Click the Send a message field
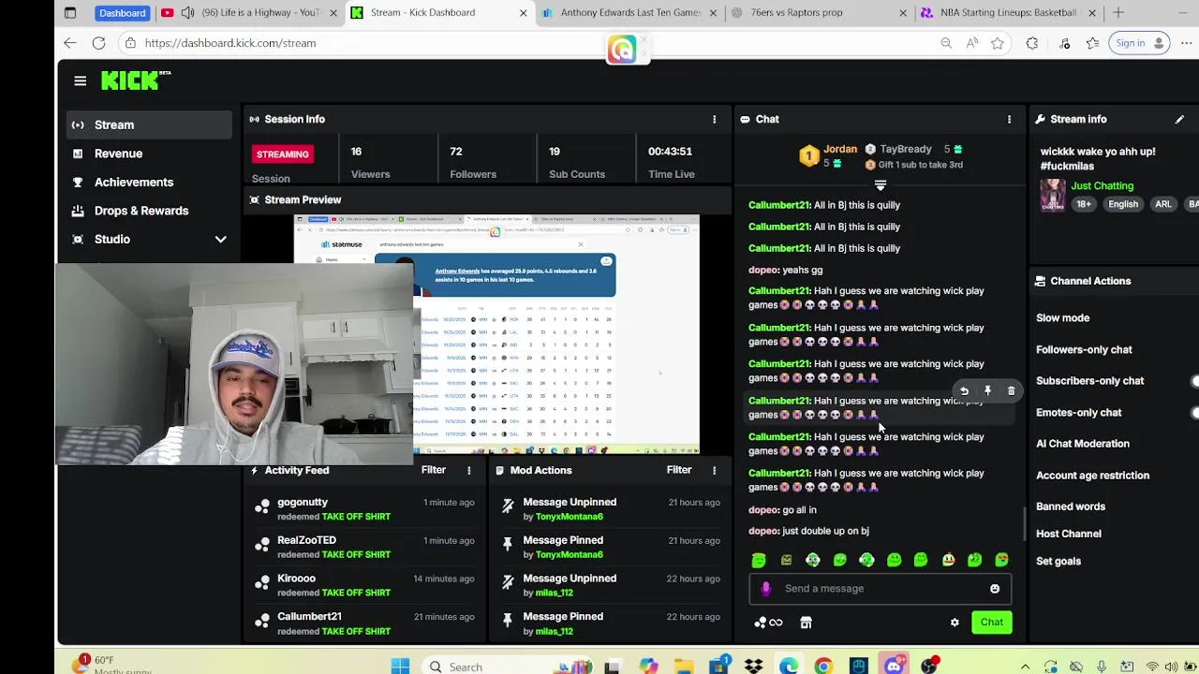Screen dimensions: 1199x674 881,589
